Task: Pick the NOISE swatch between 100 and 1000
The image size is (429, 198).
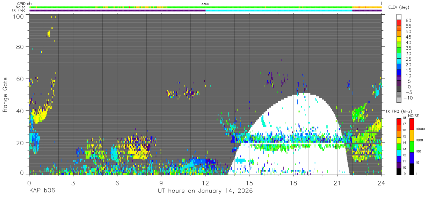Action: coord(411,147)
